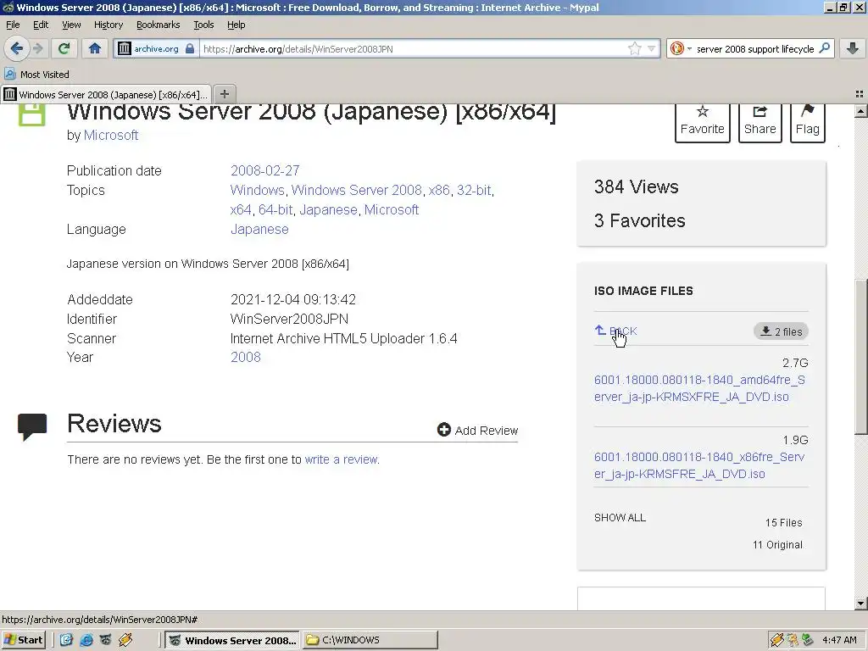Open the x86 topic link
Image resolution: width=868 pixels, height=651 pixels.
tap(439, 190)
